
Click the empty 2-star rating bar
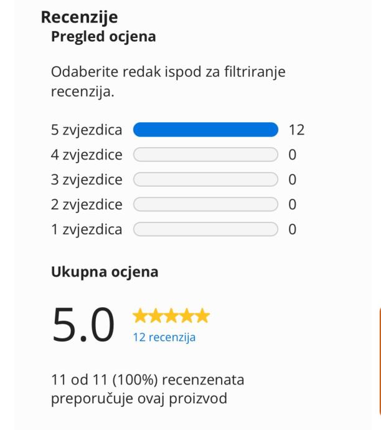(x=205, y=204)
